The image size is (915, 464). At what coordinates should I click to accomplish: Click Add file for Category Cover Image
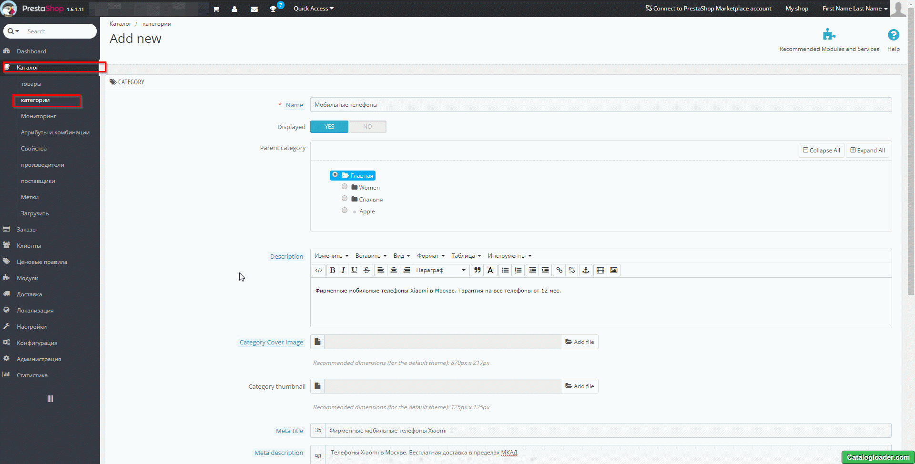pyautogui.click(x=579, y=342)
